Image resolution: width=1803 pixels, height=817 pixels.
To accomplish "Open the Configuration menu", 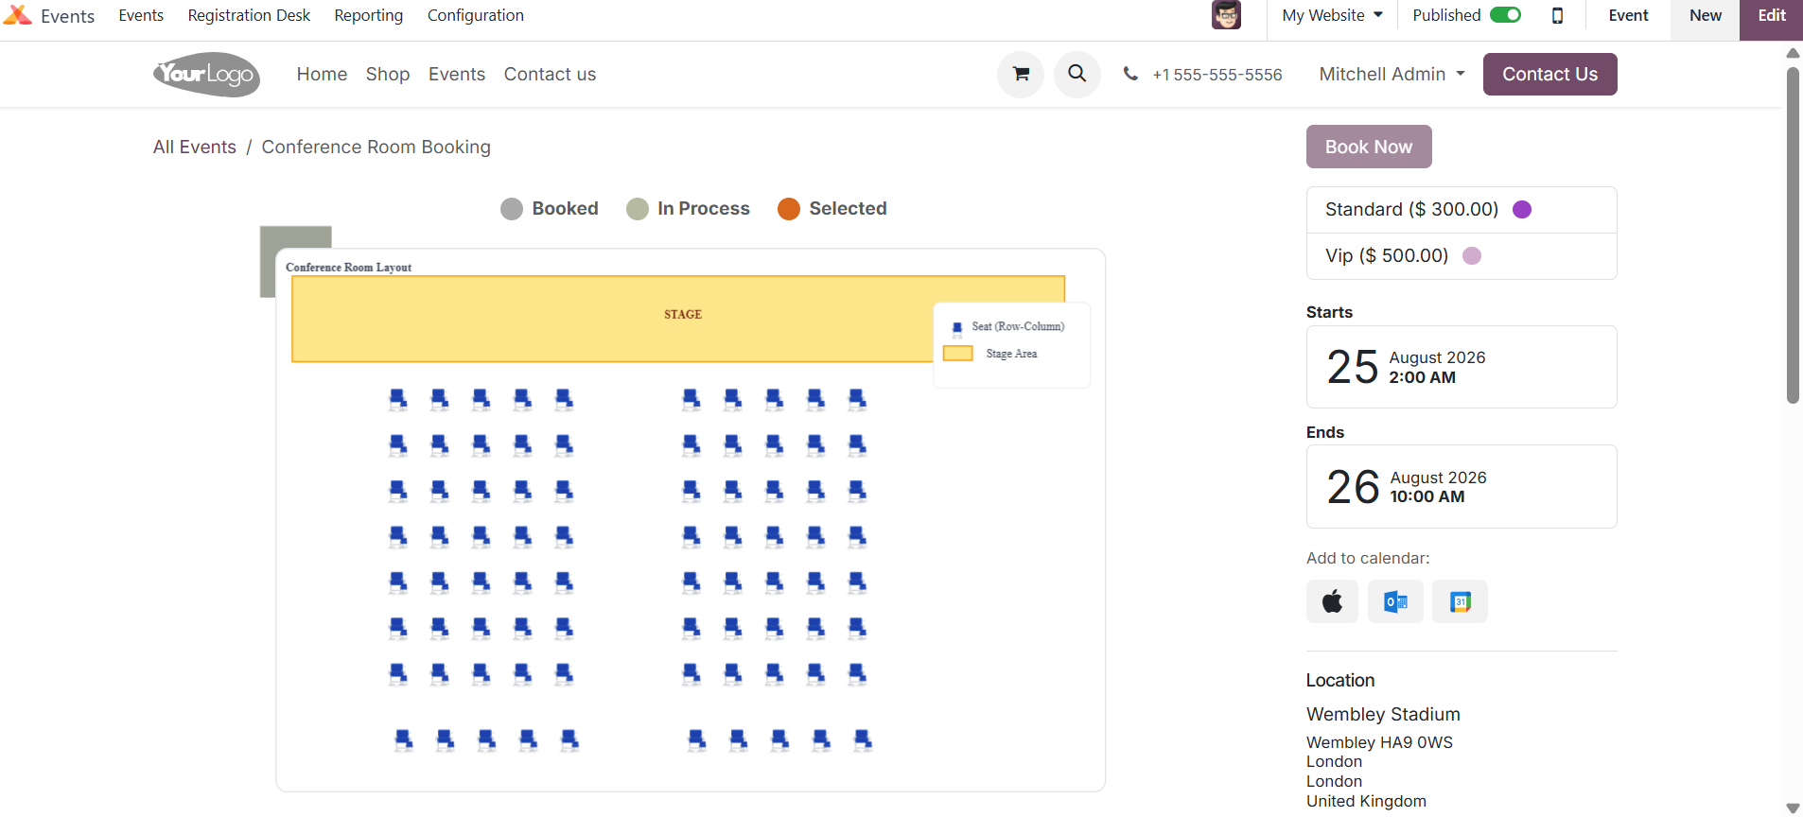I will coord(475,15).
